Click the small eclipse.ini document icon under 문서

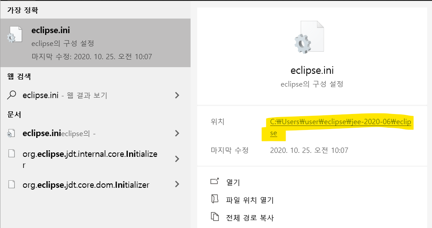[11, 133]
